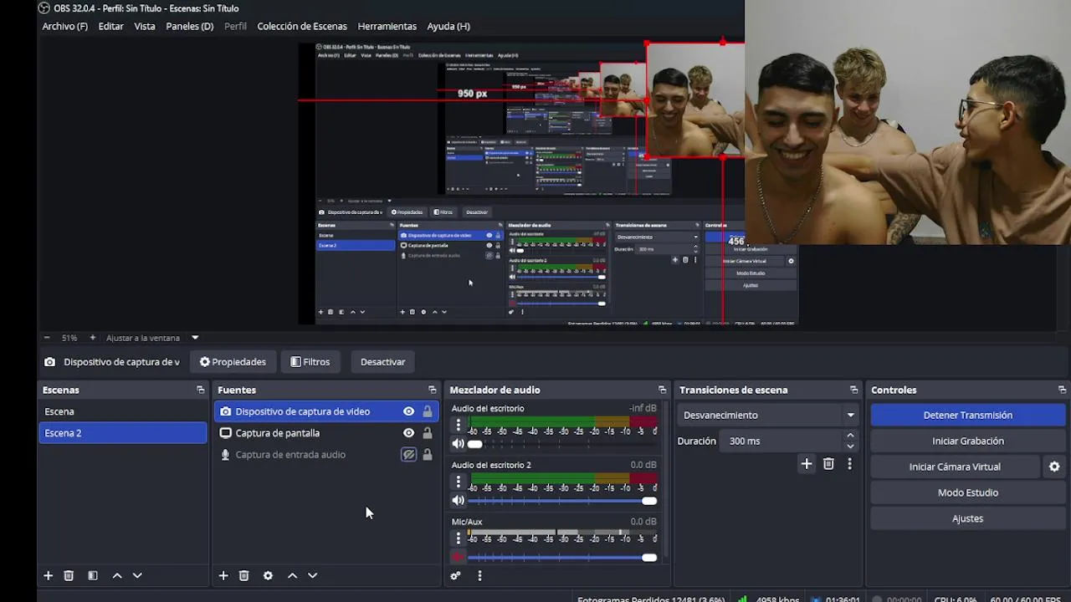Open Audio del escritorio 2 options dots
Viewport: 1071px width, 602px height.
(x=458, y=482)
